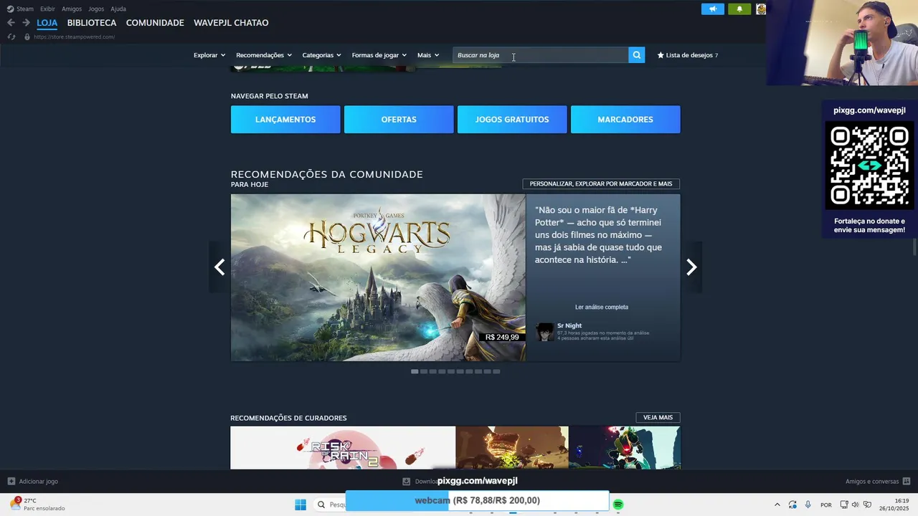Open the announcements megaphone button
The width and height of the screenshot is (918, 516).
pos(713,9)
